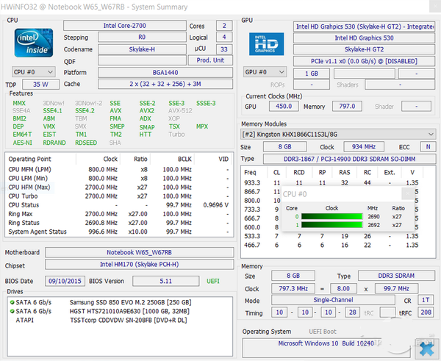Click the CR value 1T
This screenshot has height=361, width=441.
pos(426,300)
